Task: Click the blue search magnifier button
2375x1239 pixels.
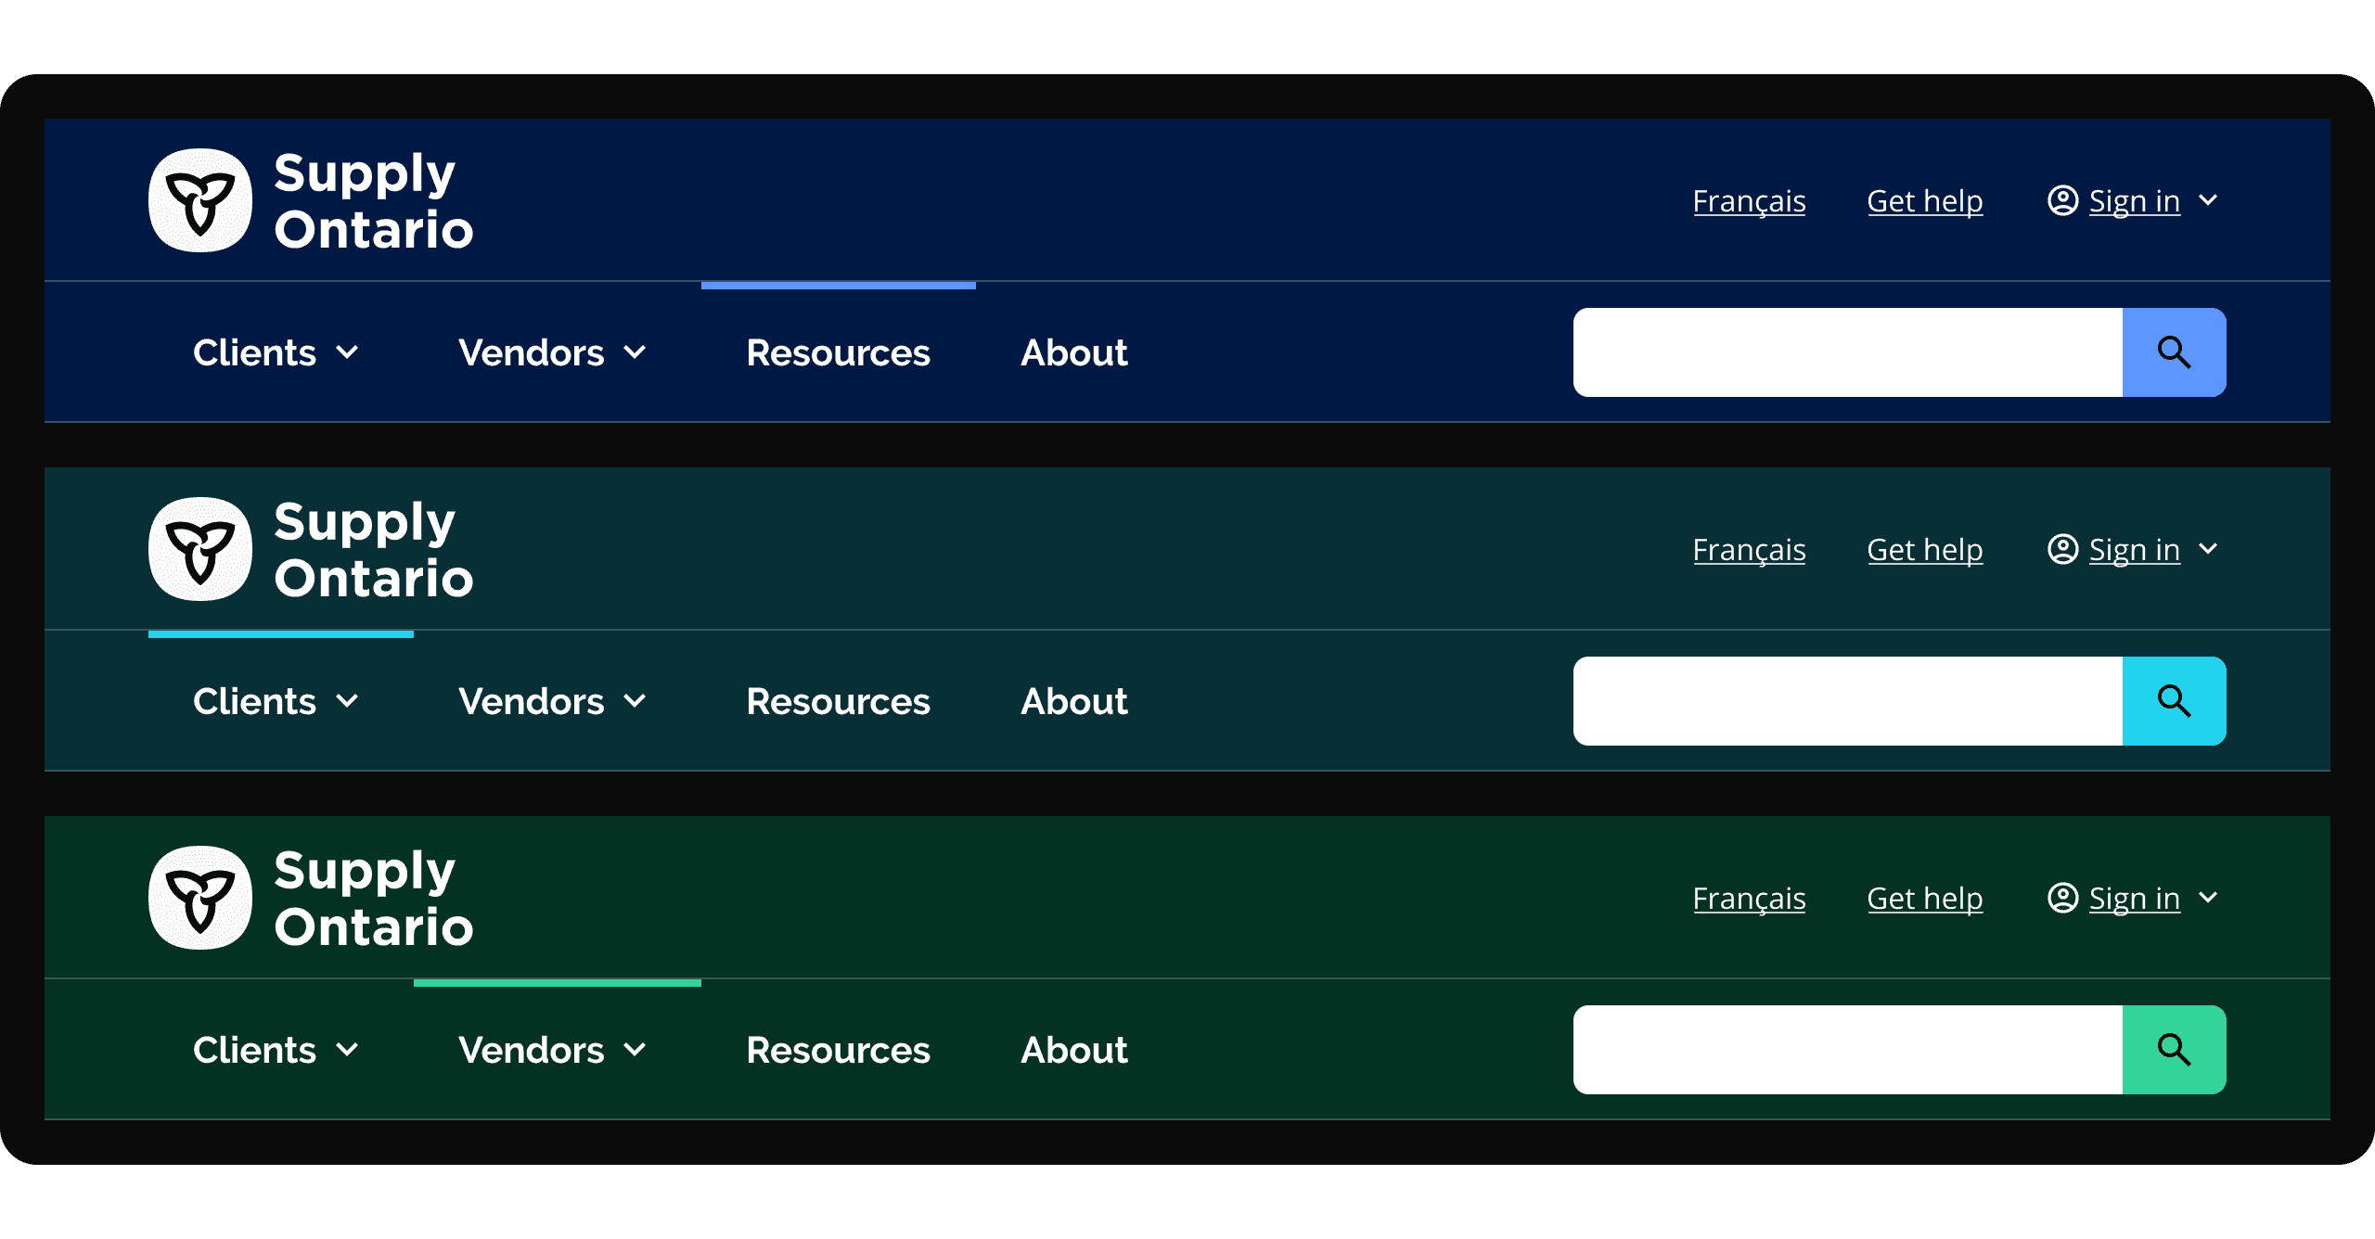Action: point(2174,352)
